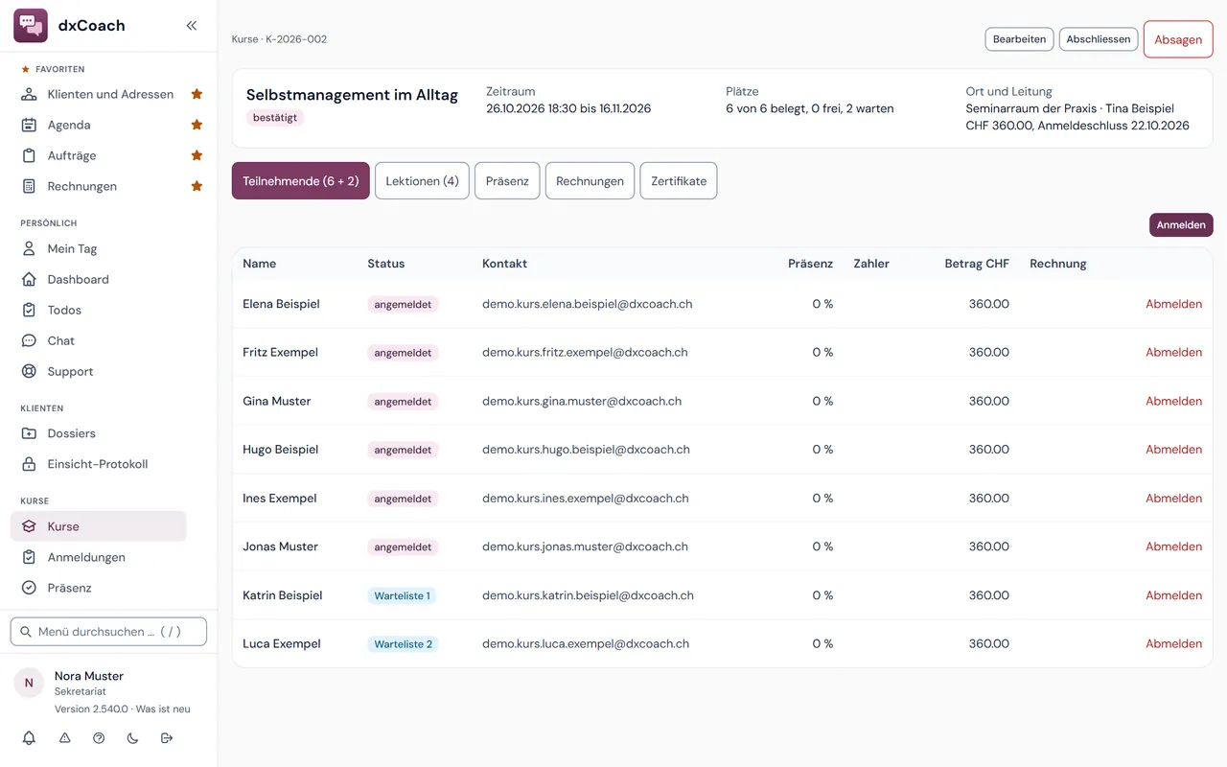Open the Rechnungen sidebar entry
This screenshot has width=1227, height=767.
(99, 186)
